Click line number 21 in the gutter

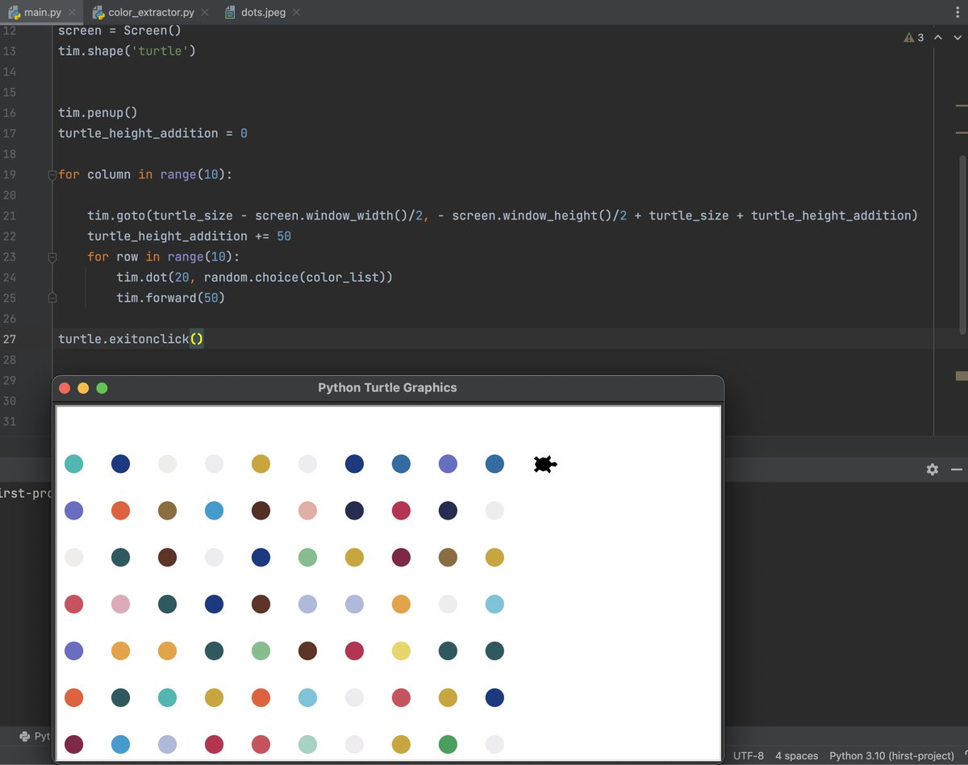tap(10, 215)
